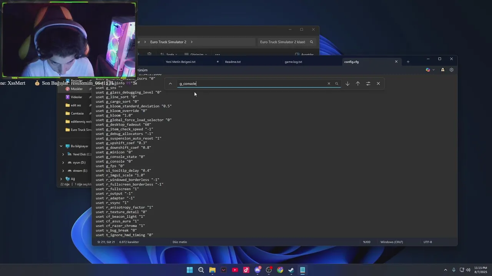Viewport: 492px width, 276px height.
Task: Switch to the Yeni Metin Belgesi.txt tab
Action: pos(181,62)
